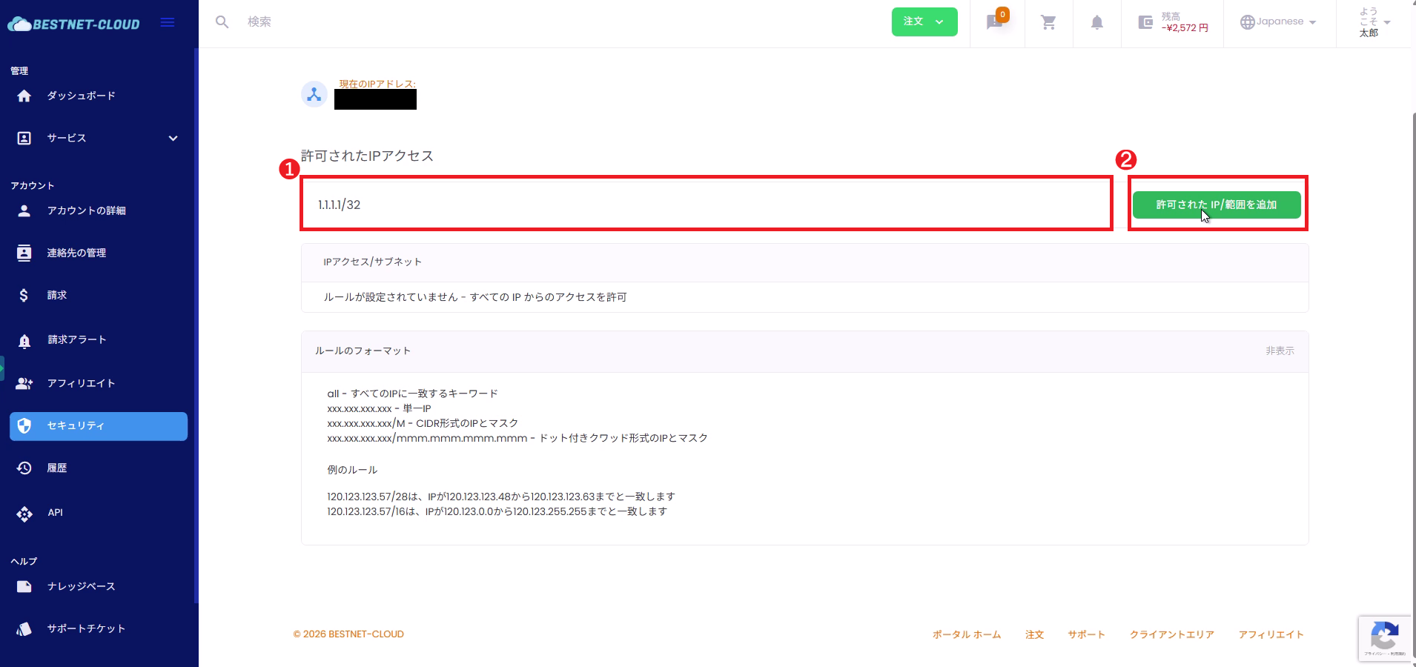Go to ダッシュボード in sidebar
The width and height of the screenshot is (1416, 667).
pyautogui.click(x=81, y=96)
